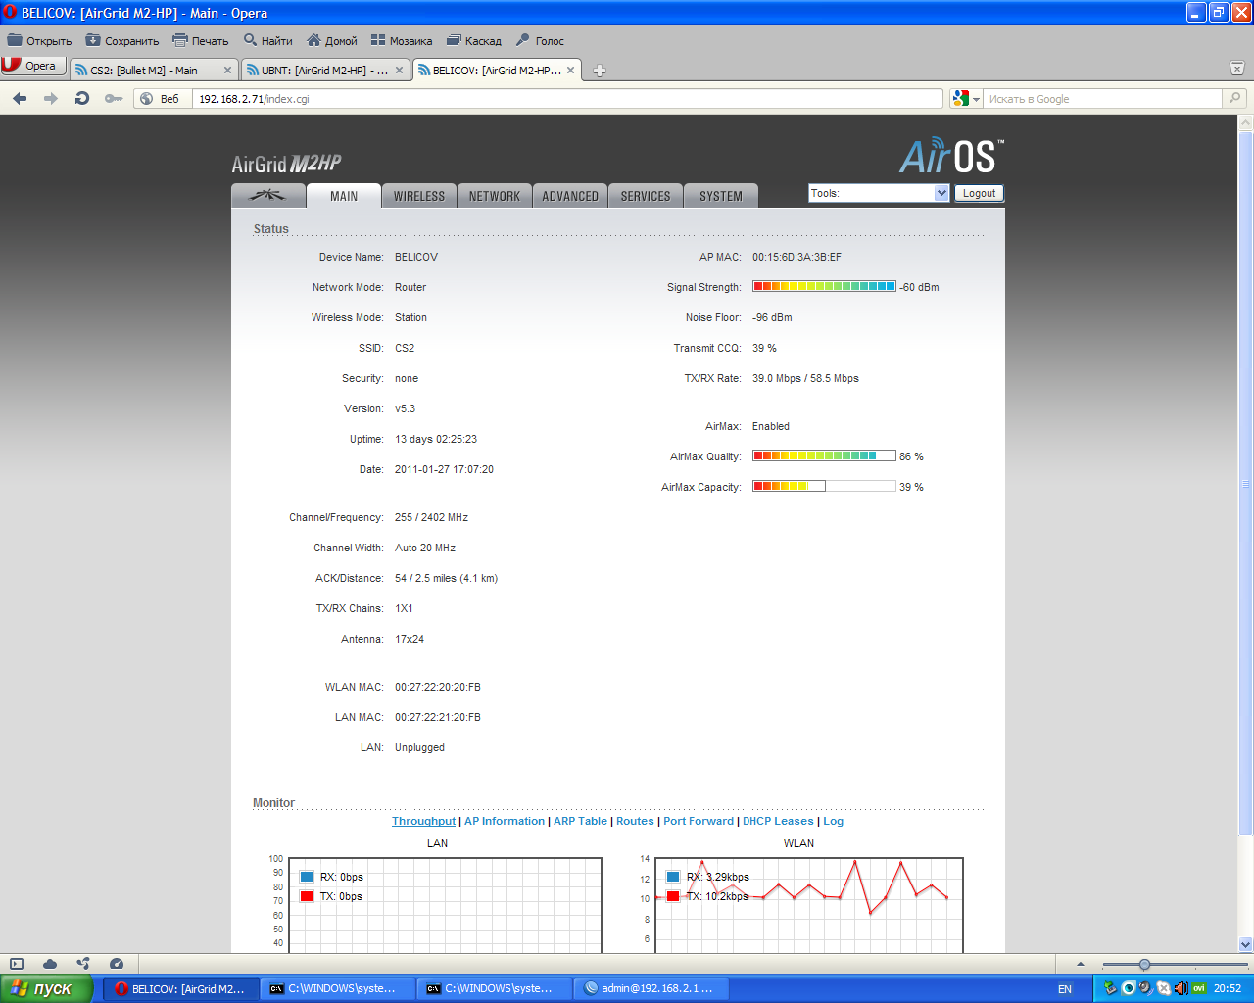Open the Ubiquiti logo tab in AirOS

[267, 195]
